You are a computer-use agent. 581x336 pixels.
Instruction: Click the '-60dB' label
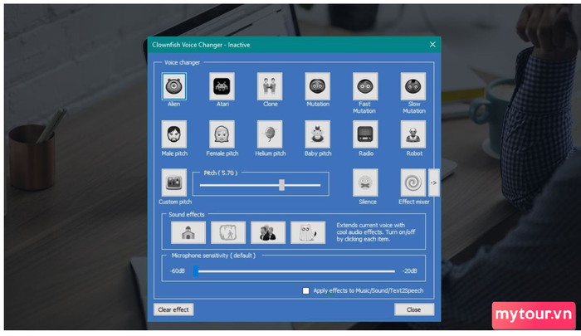pyautogui.click(x=178, y=271)
